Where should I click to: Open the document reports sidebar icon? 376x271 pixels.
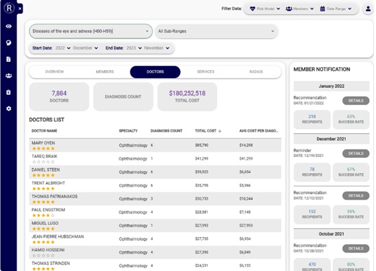(8, 59)
